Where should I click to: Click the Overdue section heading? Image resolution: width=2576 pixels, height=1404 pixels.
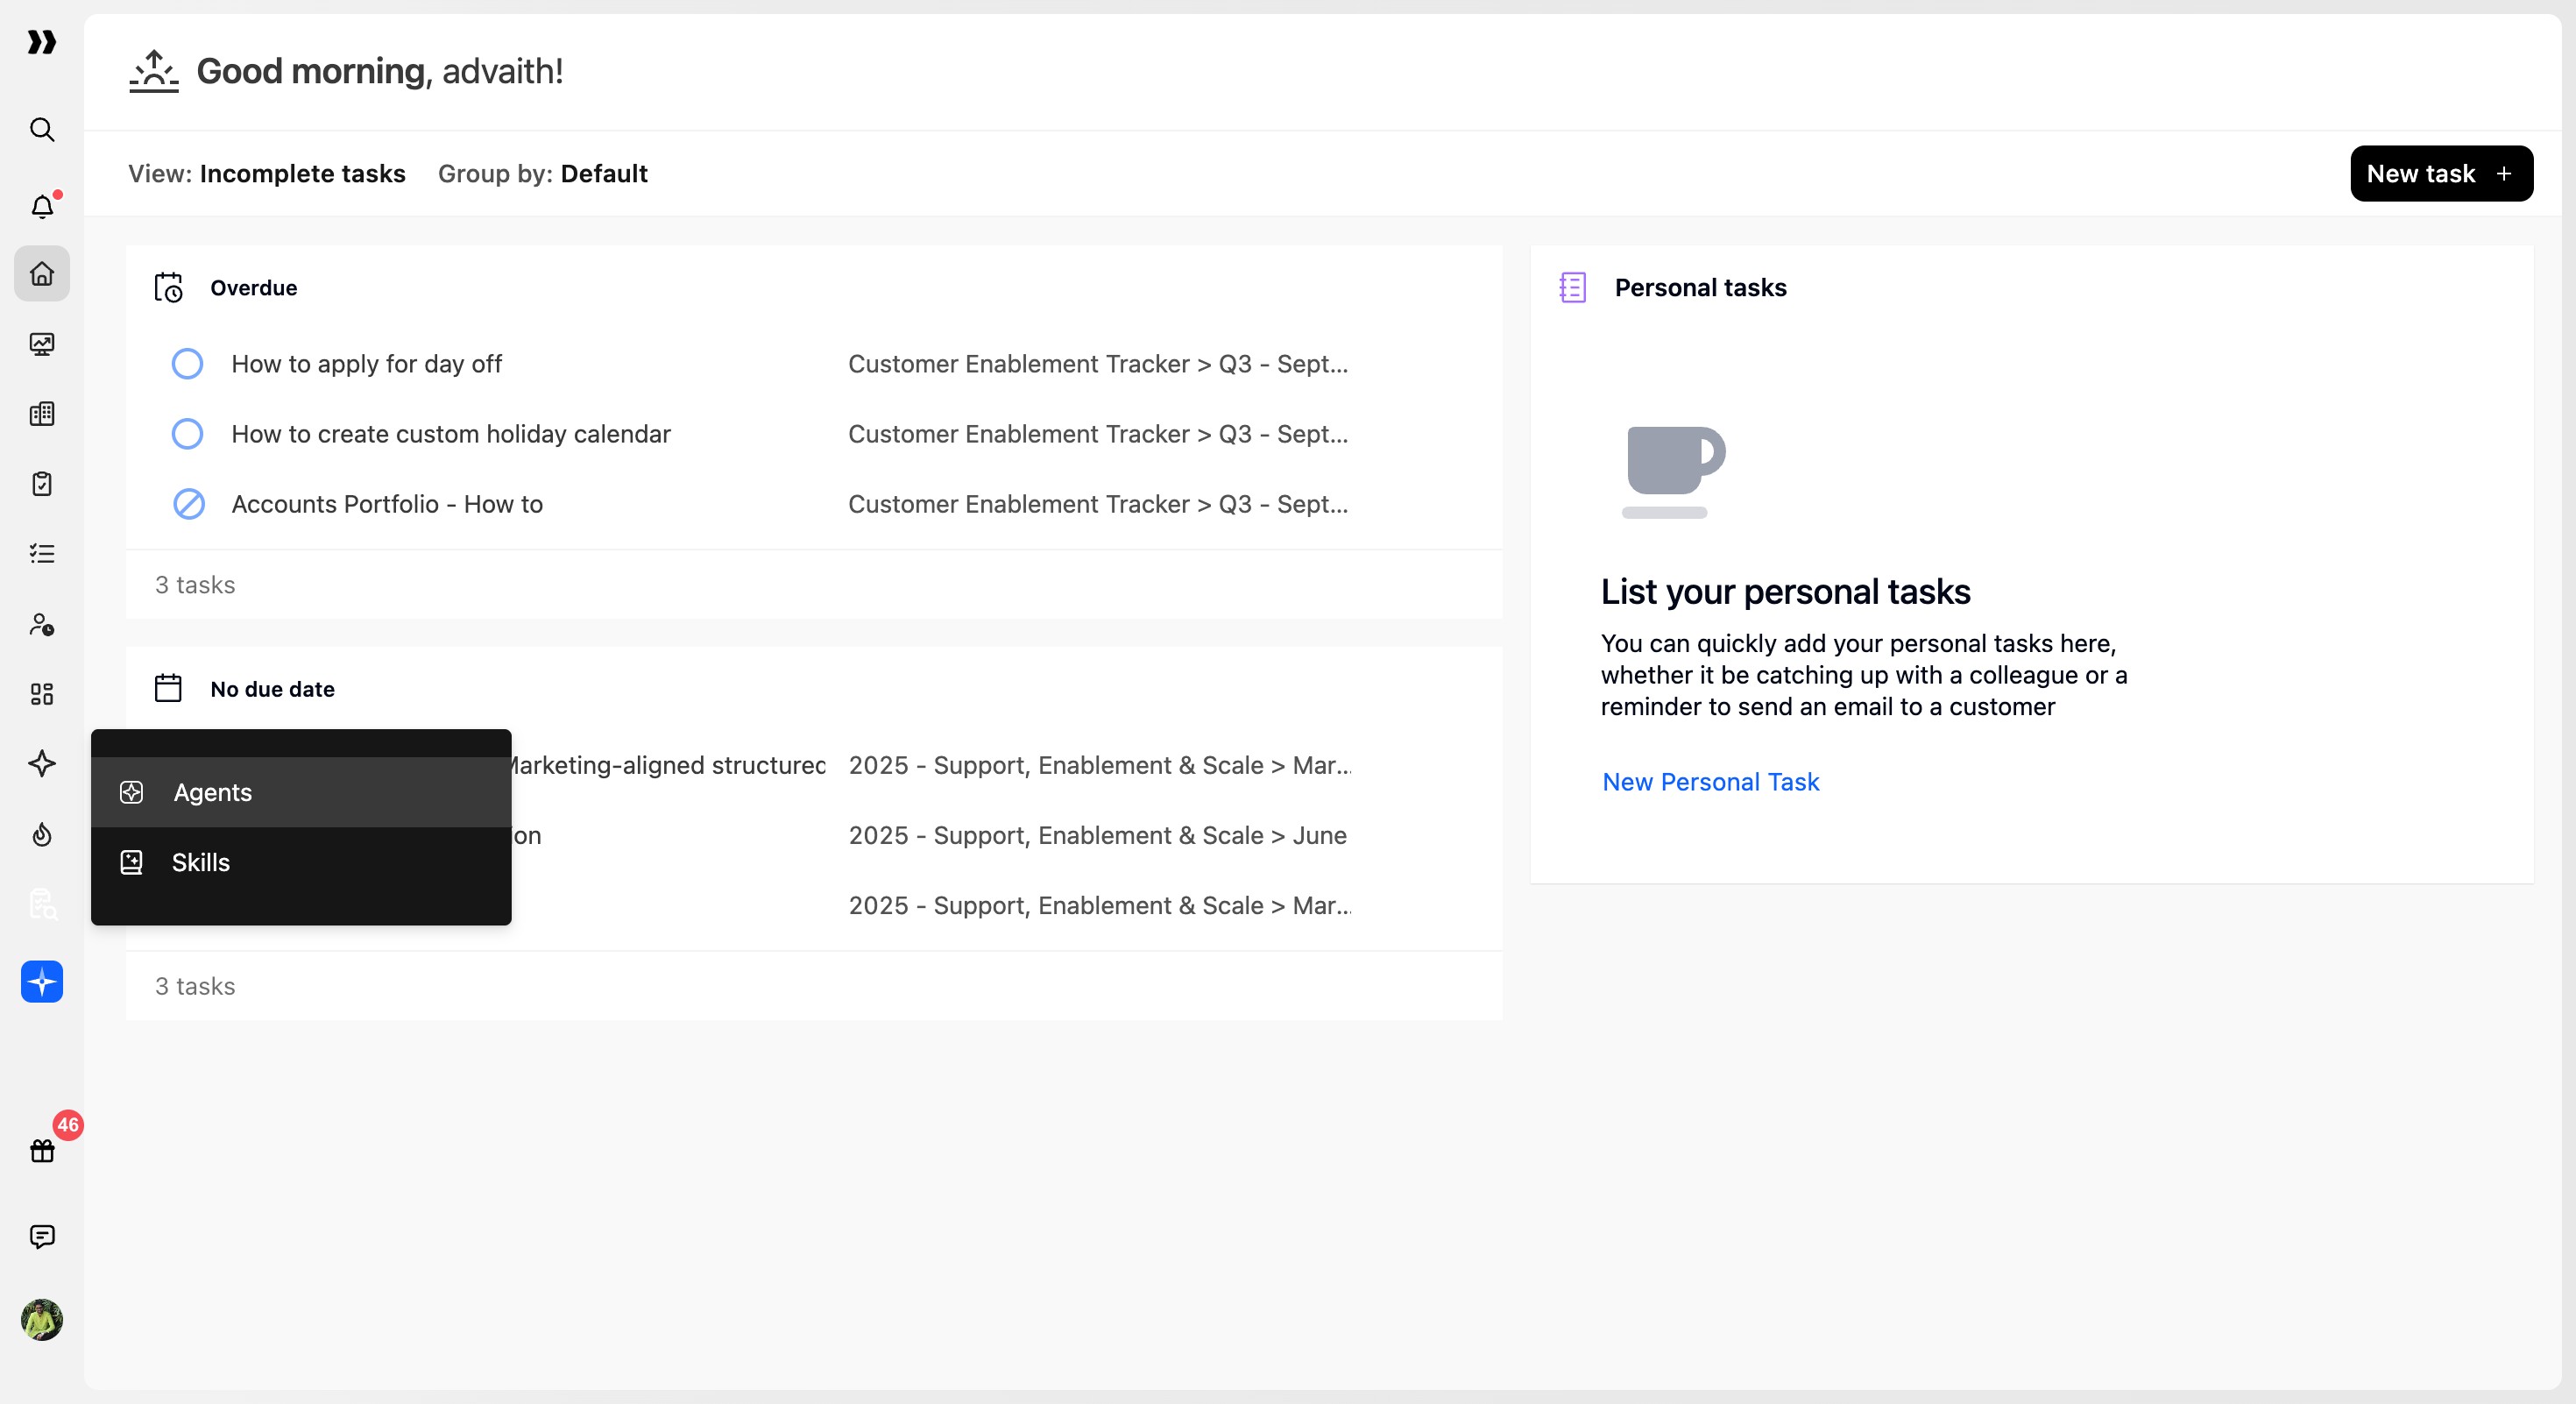pyautogui.click(x=254, y=288)
